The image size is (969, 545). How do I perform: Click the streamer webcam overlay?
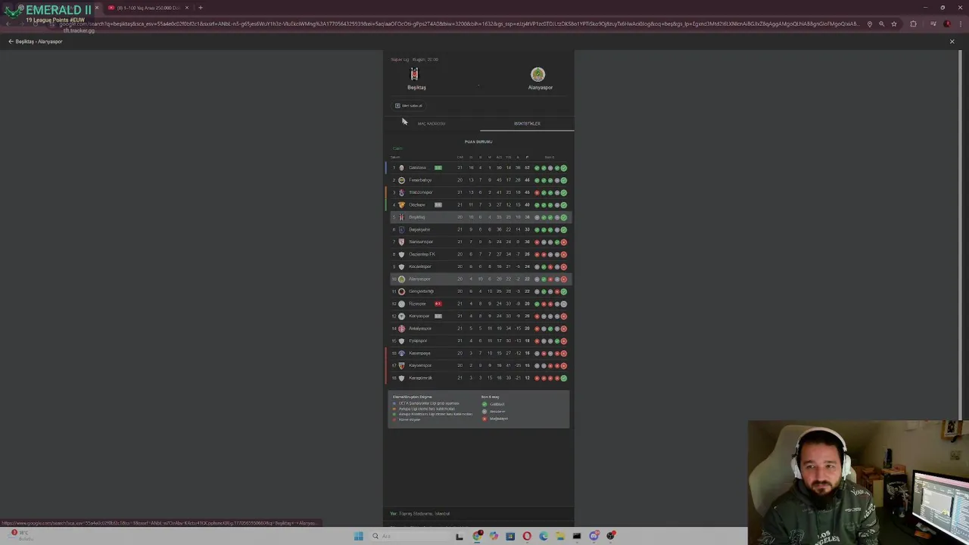pos(858,482)
